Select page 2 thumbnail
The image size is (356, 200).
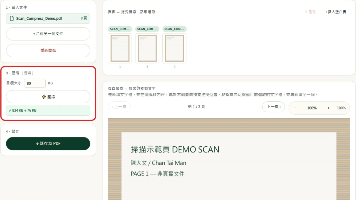point(147,48)
